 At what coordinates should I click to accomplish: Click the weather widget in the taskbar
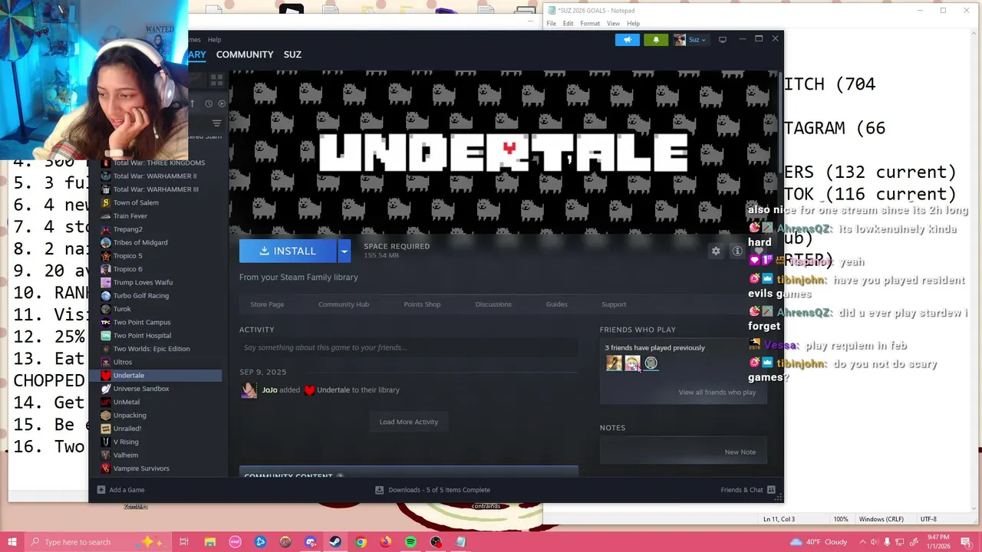click(818, 542)
